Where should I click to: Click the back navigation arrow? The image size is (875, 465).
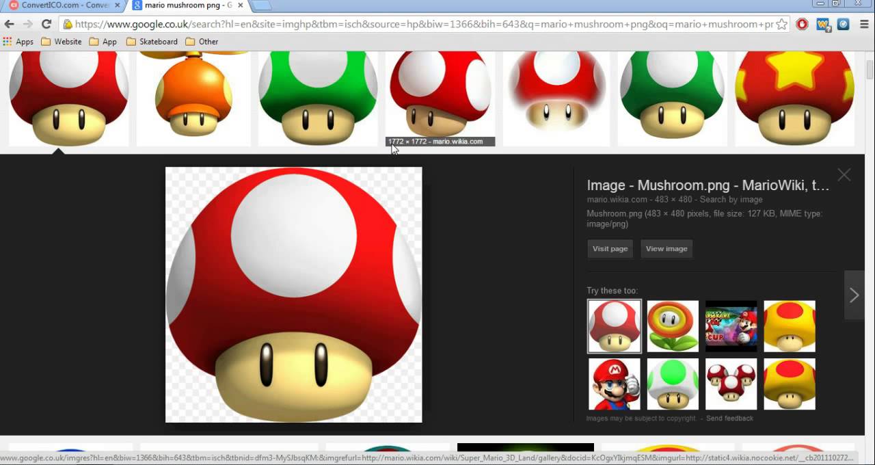point(9,24)
